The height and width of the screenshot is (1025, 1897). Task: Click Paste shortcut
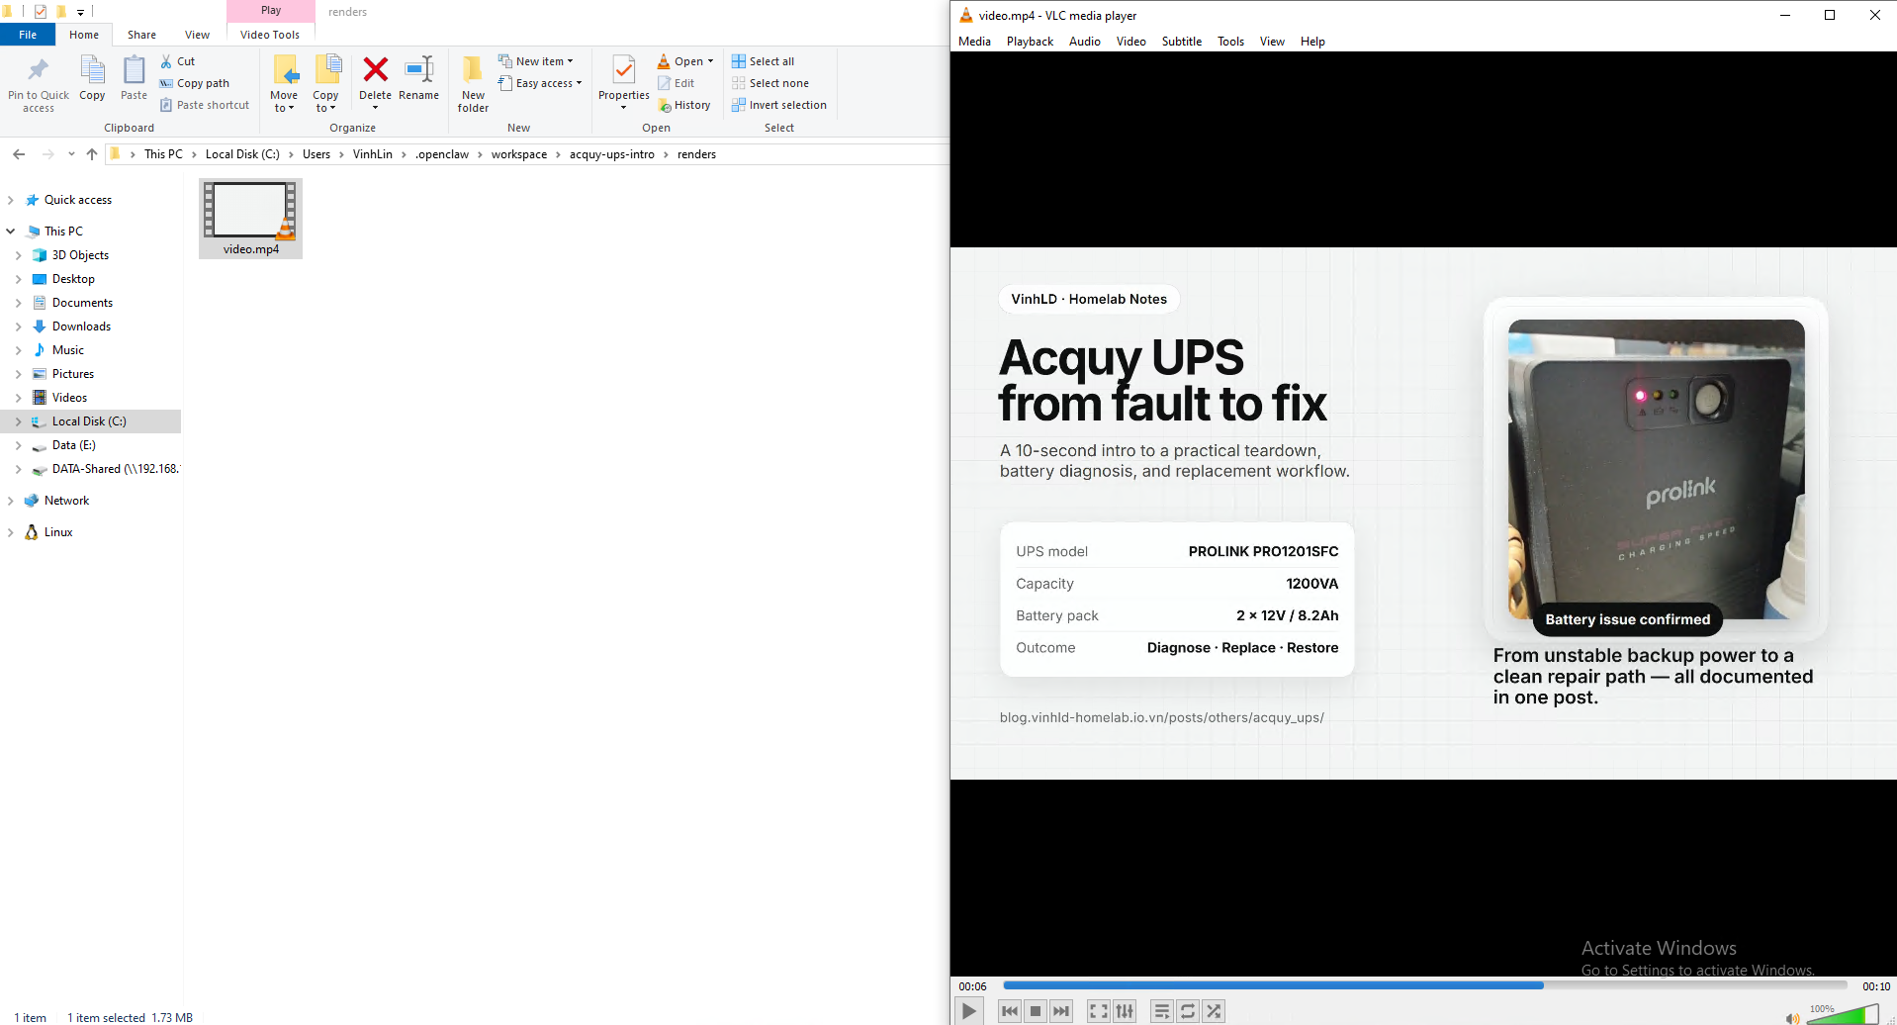(205, 105)
